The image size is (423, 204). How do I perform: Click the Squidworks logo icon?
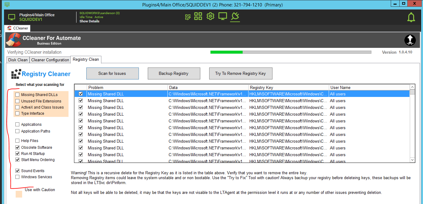(x=410, y=40)
